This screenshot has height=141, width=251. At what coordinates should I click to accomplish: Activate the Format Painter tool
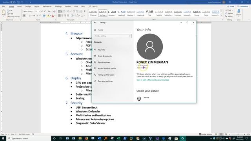(13, 16)
